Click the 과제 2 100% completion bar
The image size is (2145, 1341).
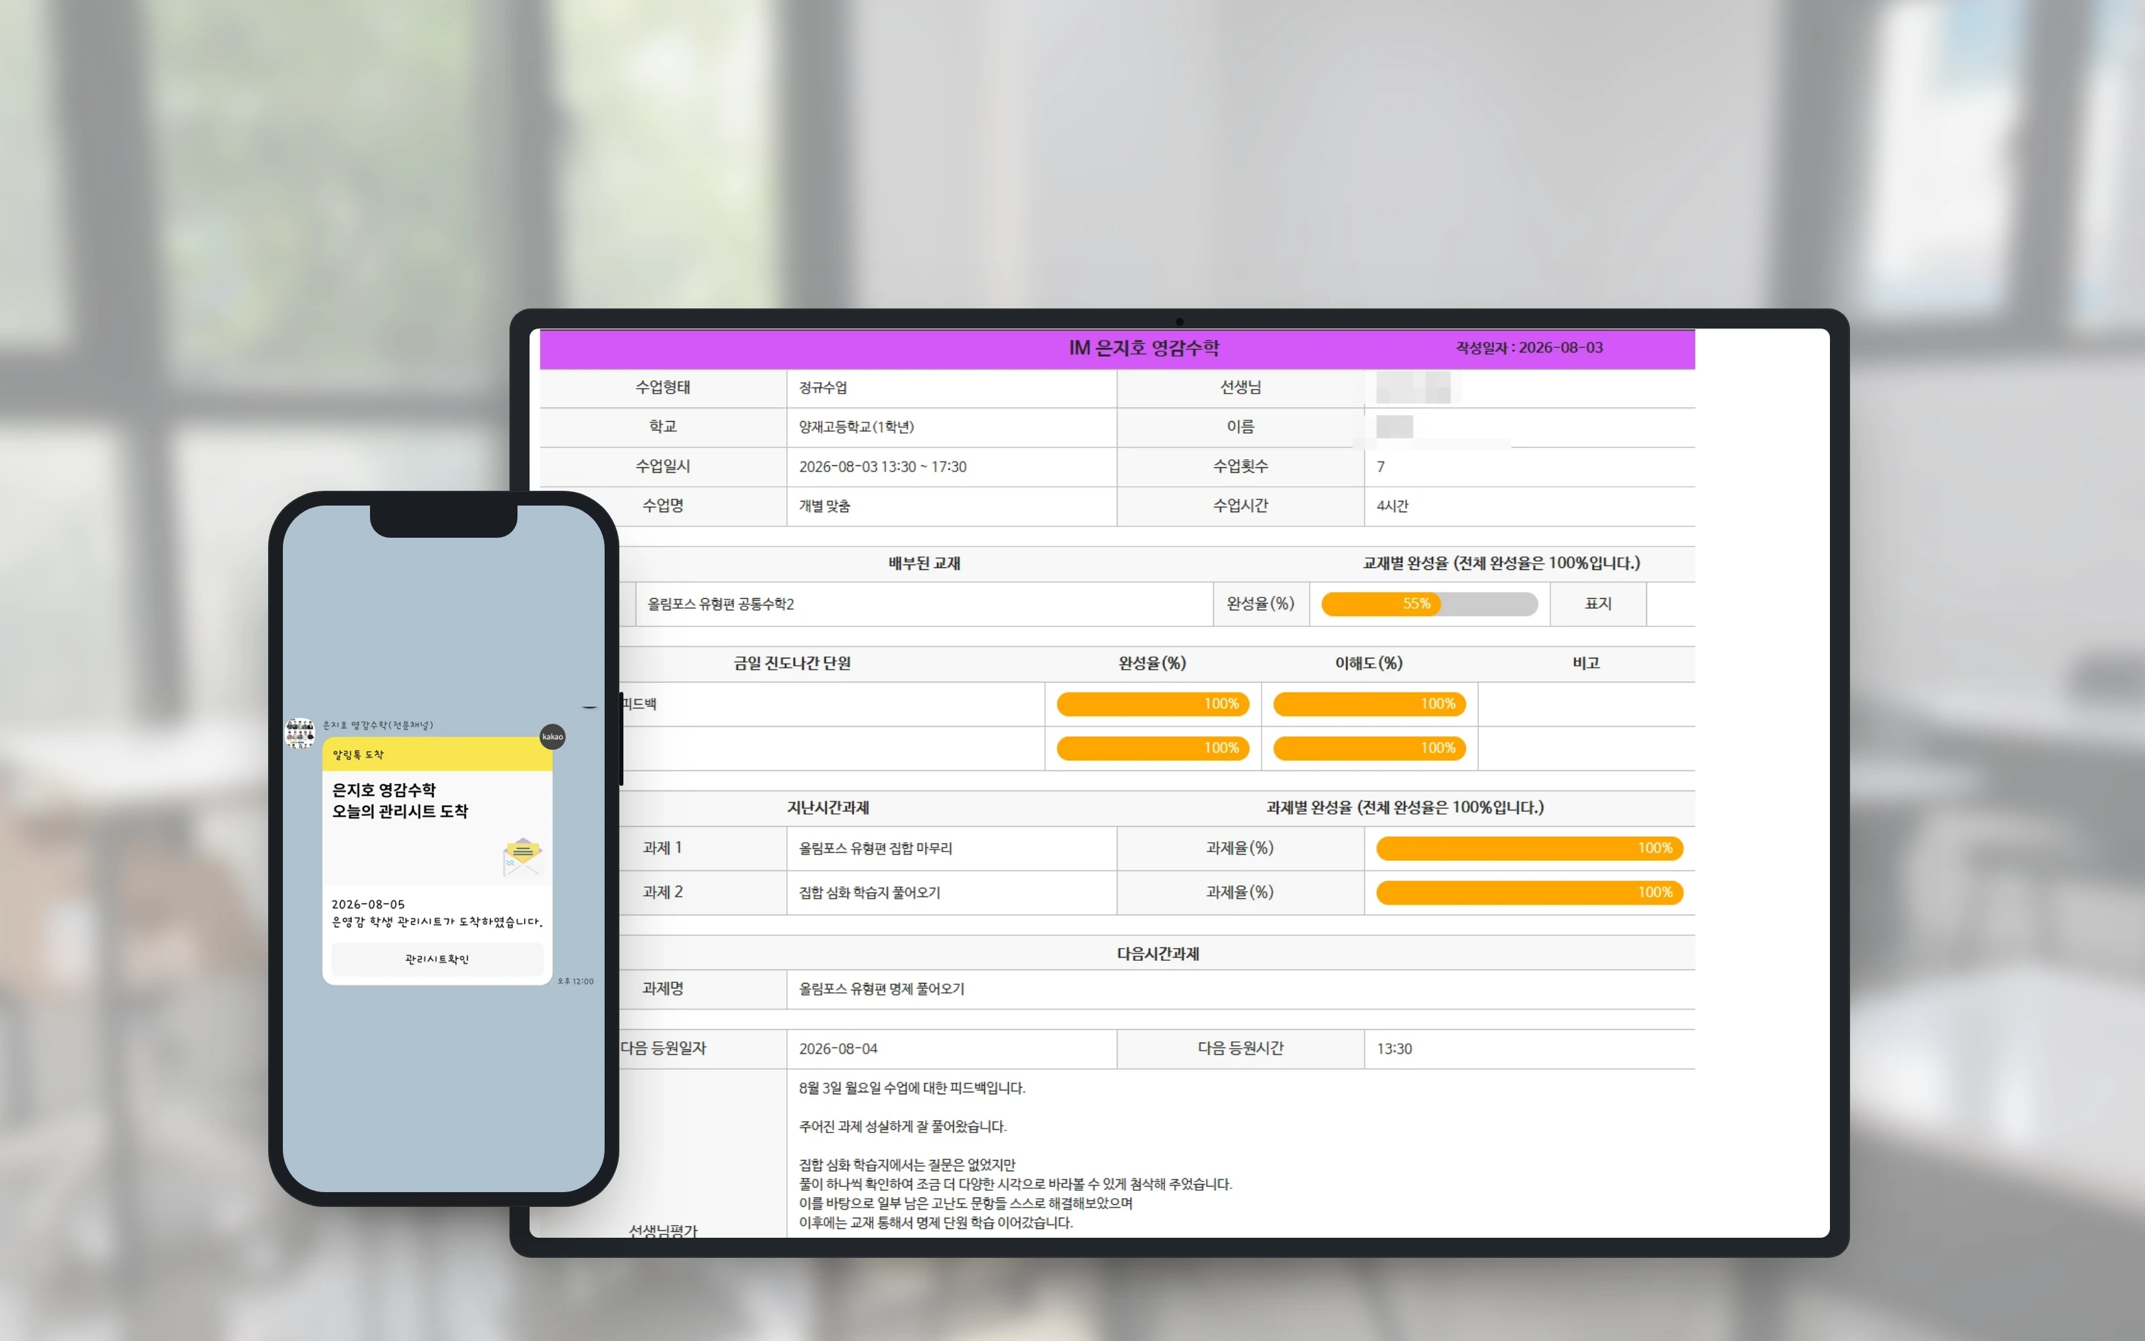1529,892
